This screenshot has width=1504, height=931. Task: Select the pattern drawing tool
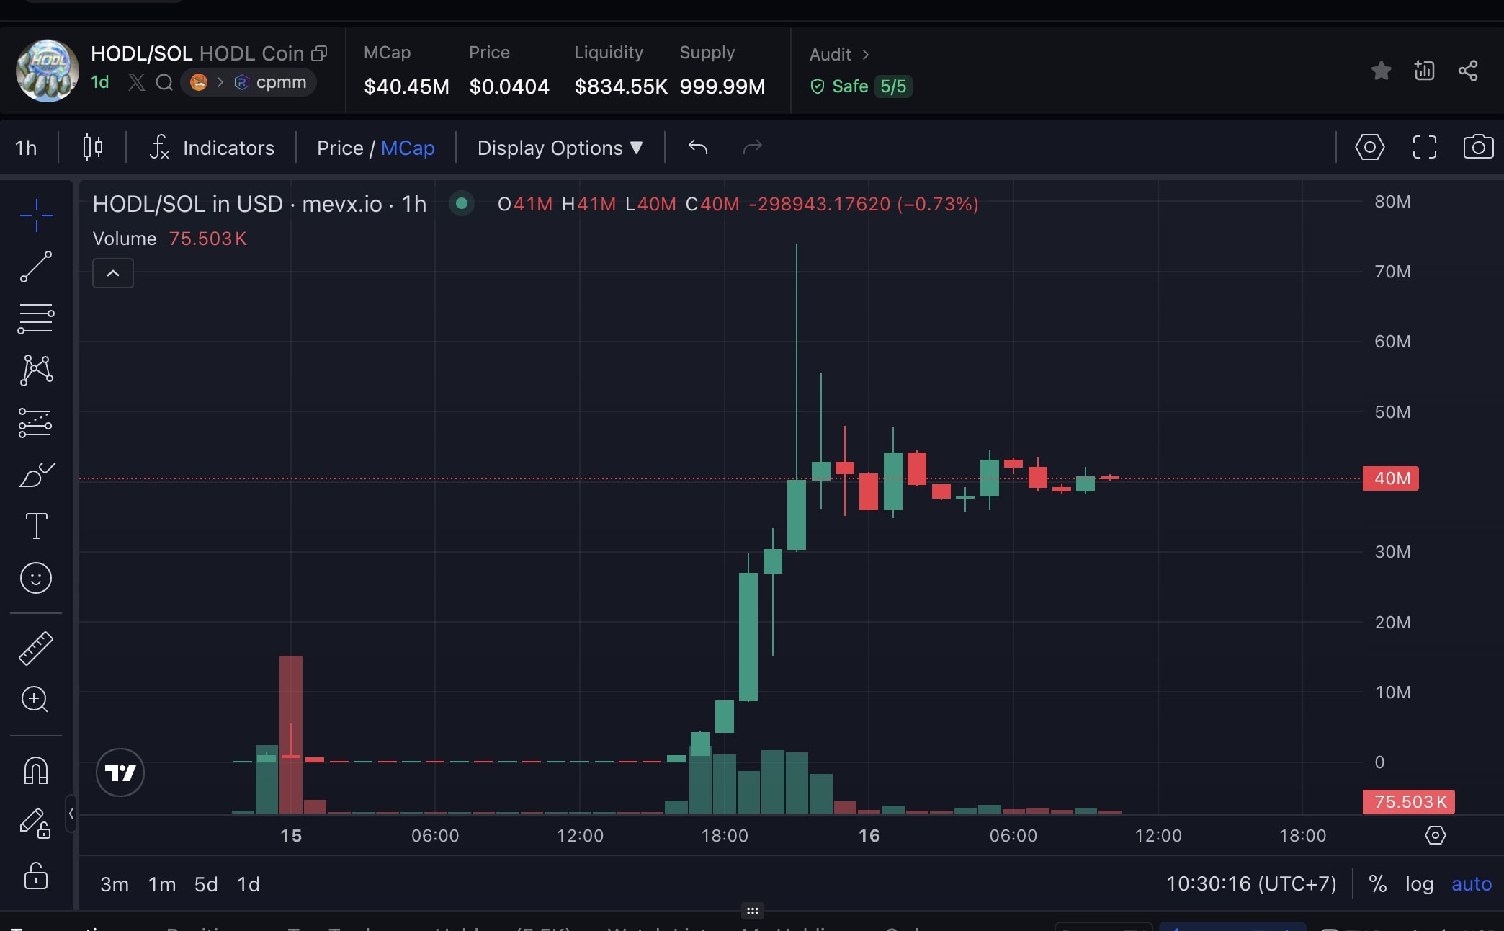[36, 370]
